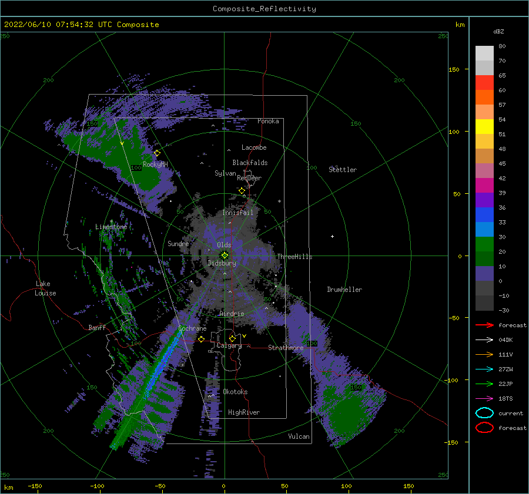This screenshot has width=529, height=494.
Task: Click the Lacombe city label
Action: (x=254, y=147)
